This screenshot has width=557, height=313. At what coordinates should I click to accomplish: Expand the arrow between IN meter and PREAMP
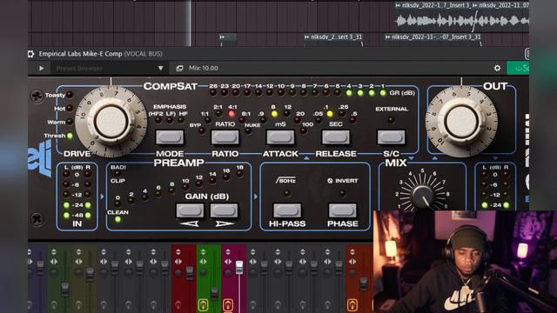[x=103, y=196]
